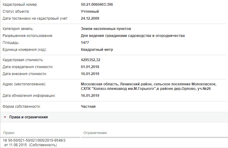The width and height of the screenshot is (228, 148).
Task: Click the Квадратный метр unit value
Action: tap(97, 50)
